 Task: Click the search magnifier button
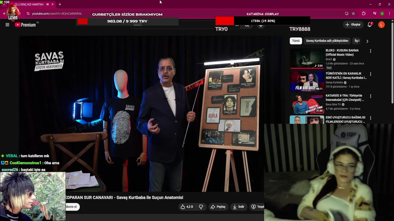(247, 25)
